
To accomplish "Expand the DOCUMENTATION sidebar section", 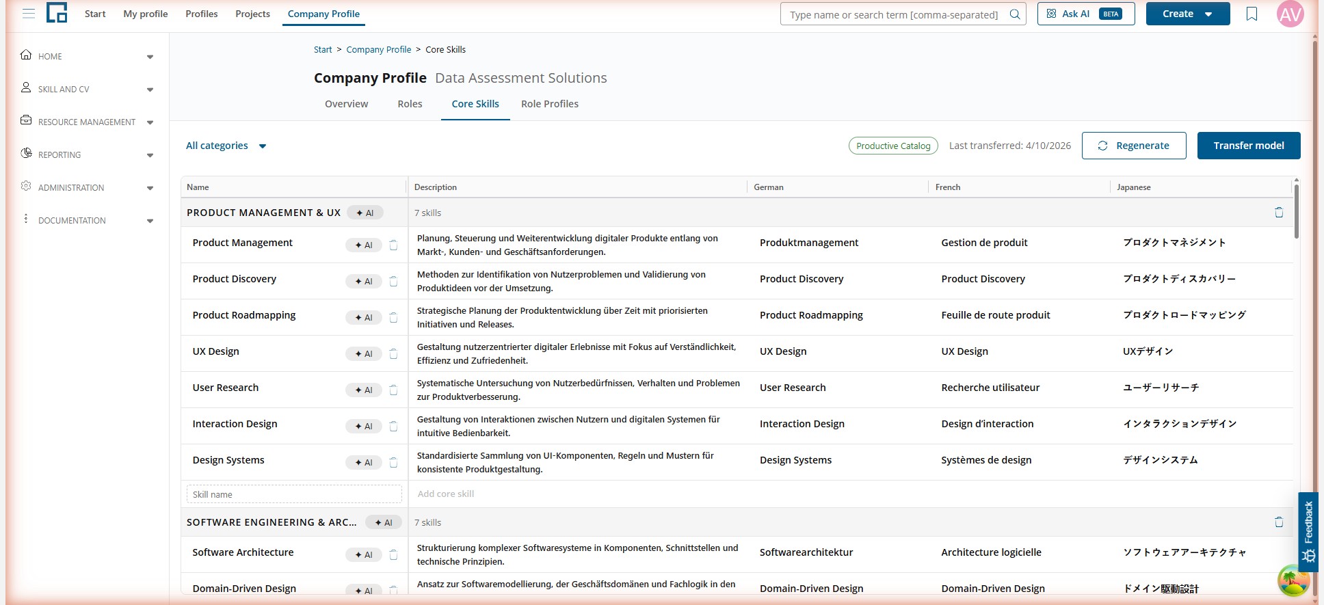I will tap(87, 220).
